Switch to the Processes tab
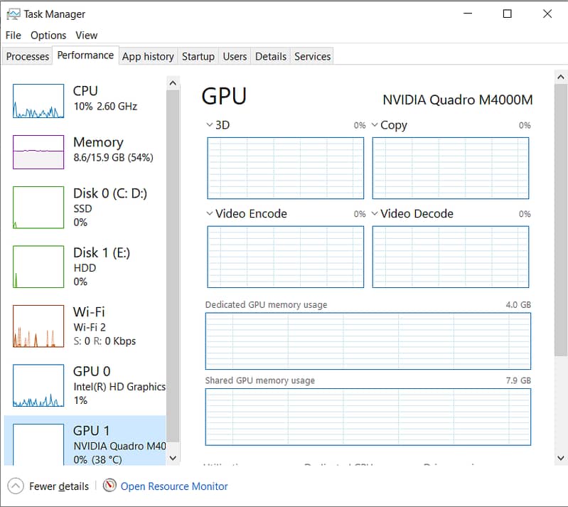The height and width of the screenshot is (507, 568). coord(28,57)
